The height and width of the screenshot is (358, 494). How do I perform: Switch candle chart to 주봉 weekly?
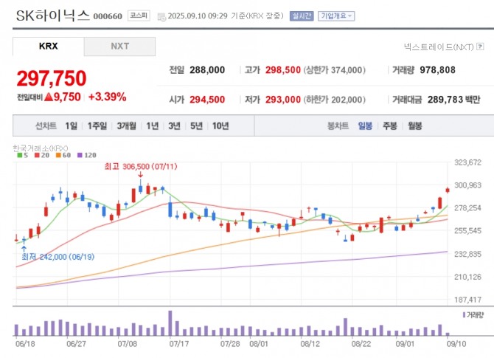pyautogui.click(x=389, y=125)
